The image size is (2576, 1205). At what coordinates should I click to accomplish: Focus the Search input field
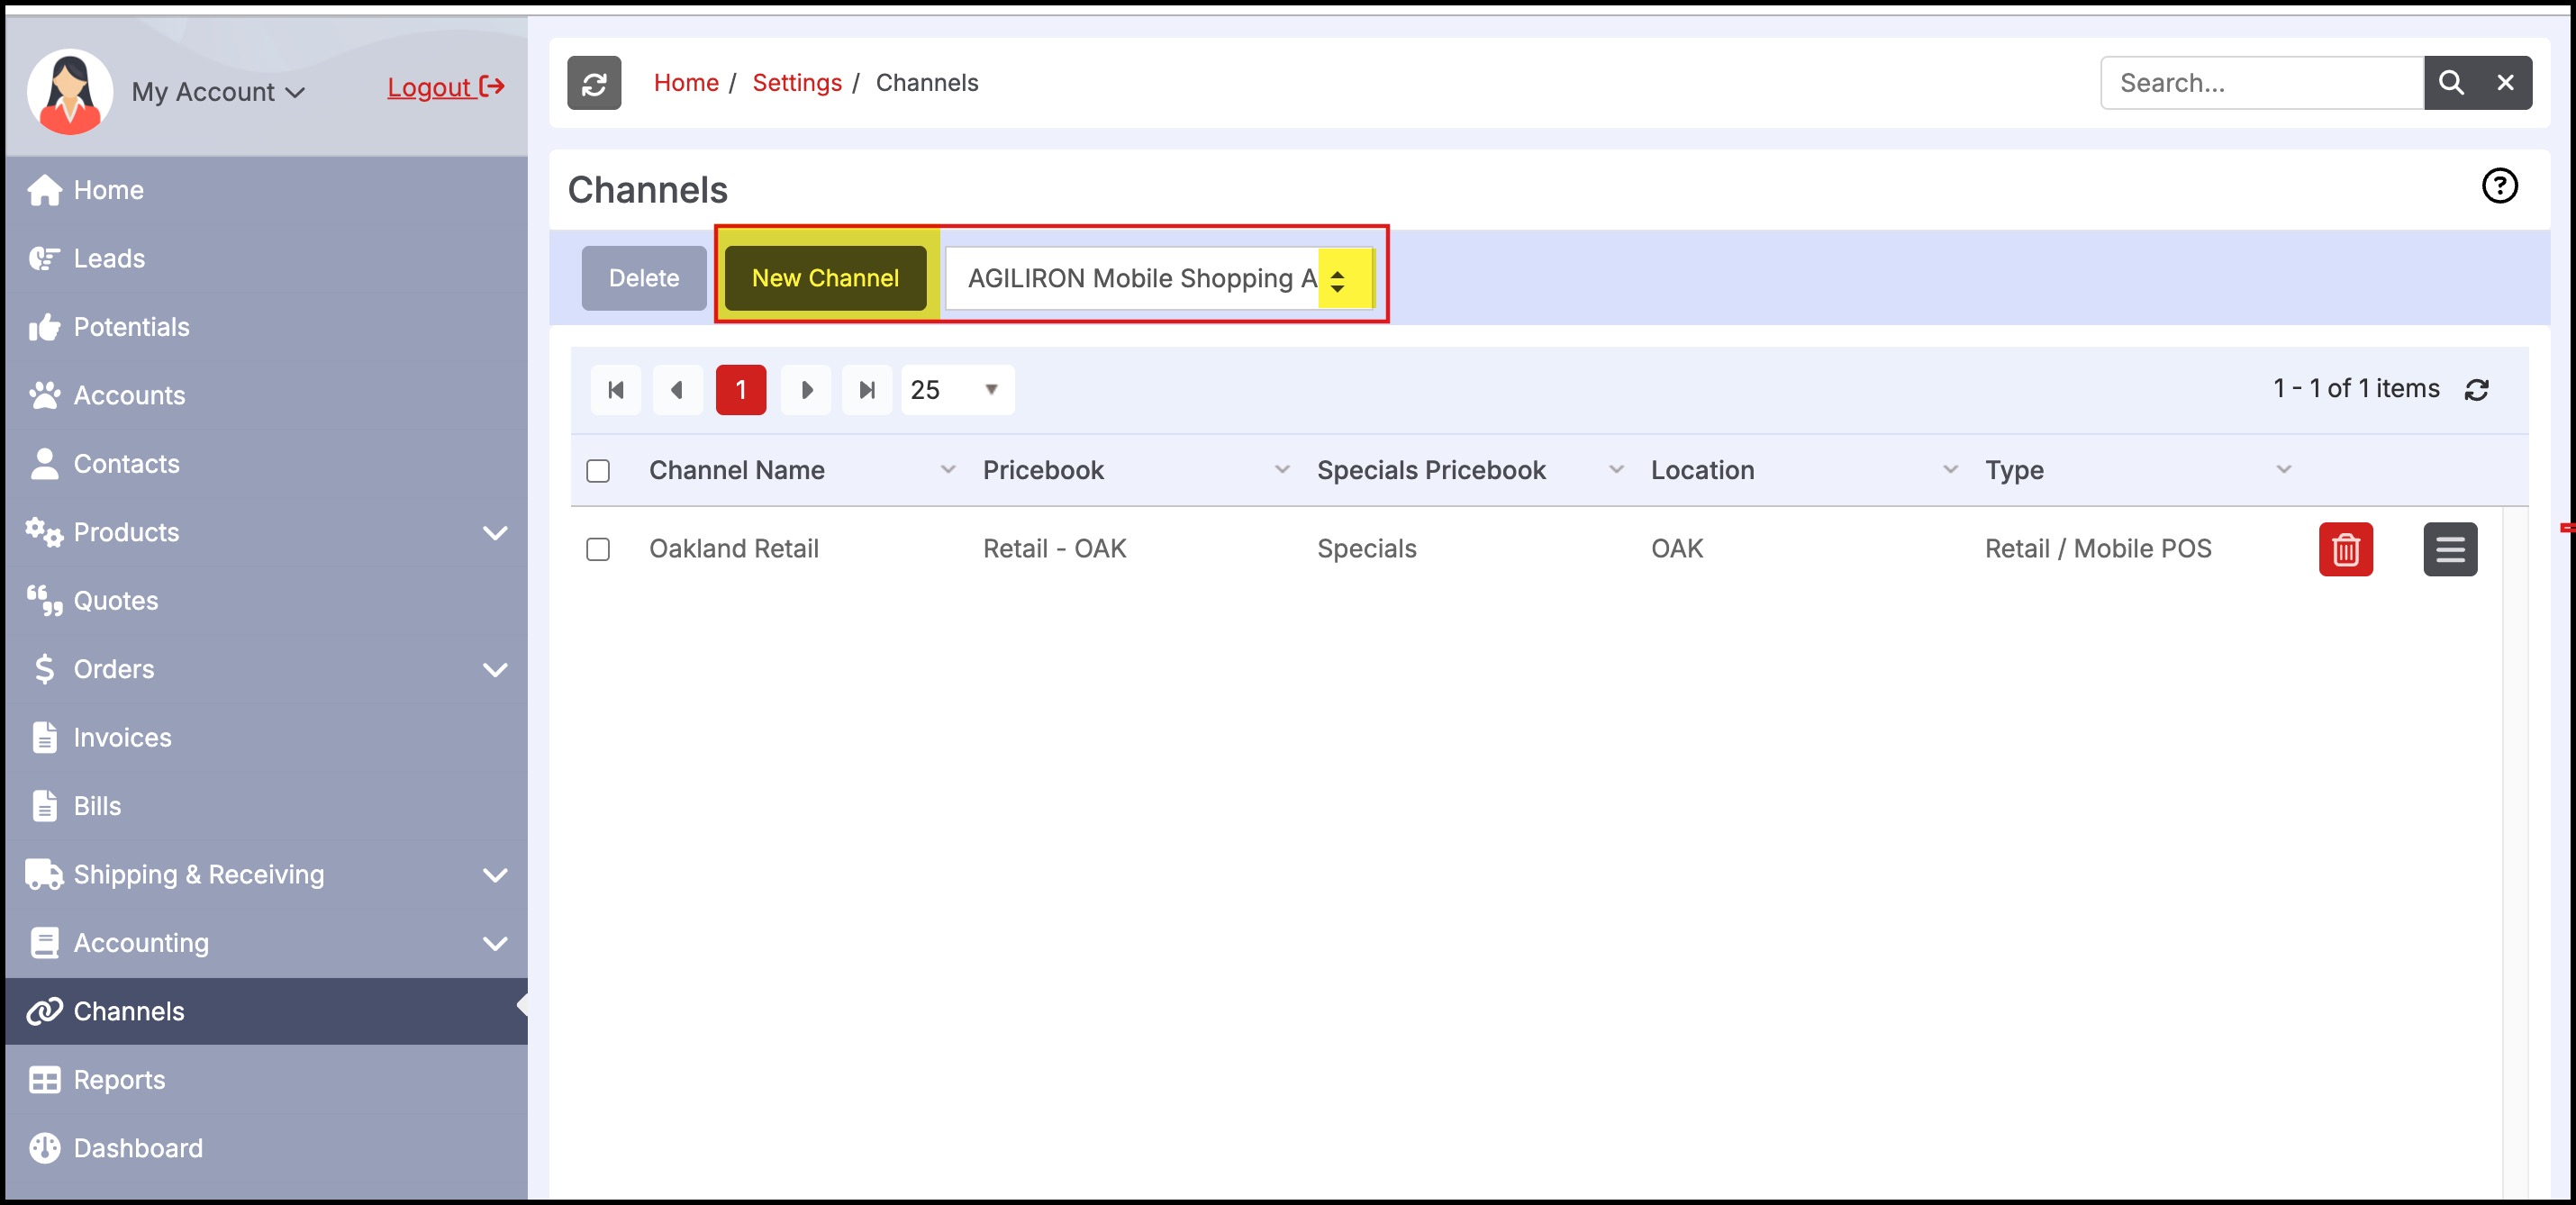[x=2260, y=83]
